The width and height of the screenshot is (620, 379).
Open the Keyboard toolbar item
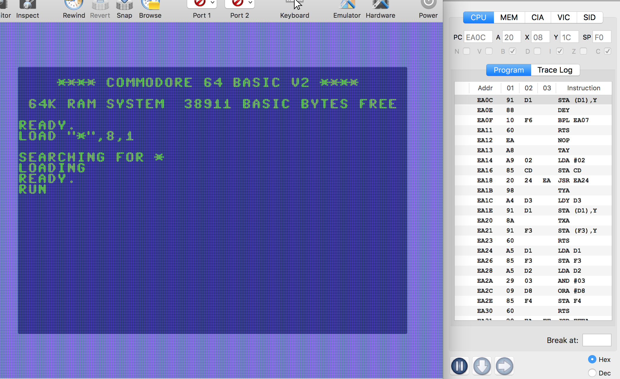coord(295,9)
